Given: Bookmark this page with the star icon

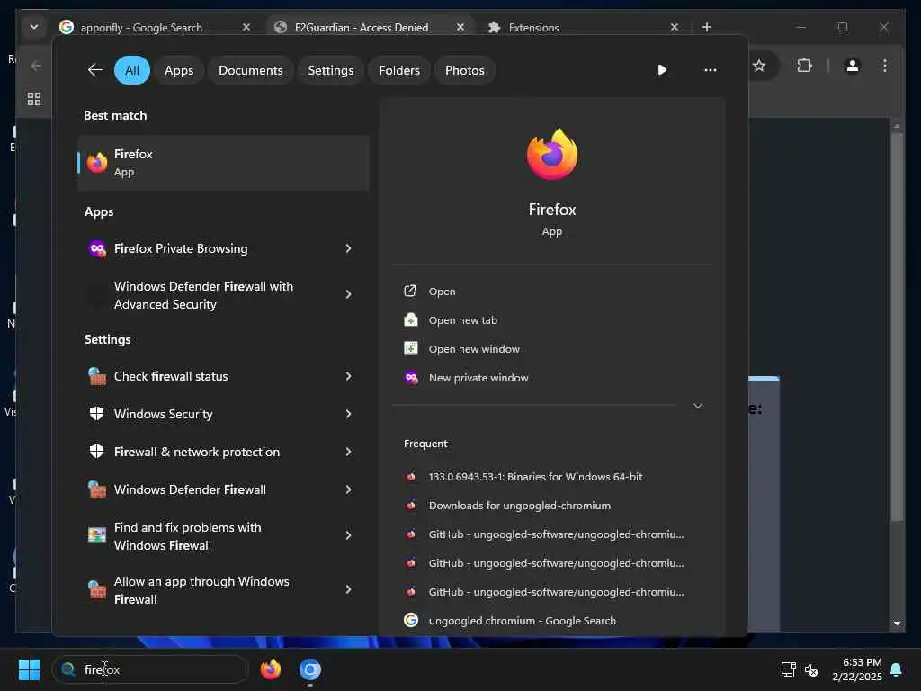Looking at the screenshot, I should (x=759, y=65).
